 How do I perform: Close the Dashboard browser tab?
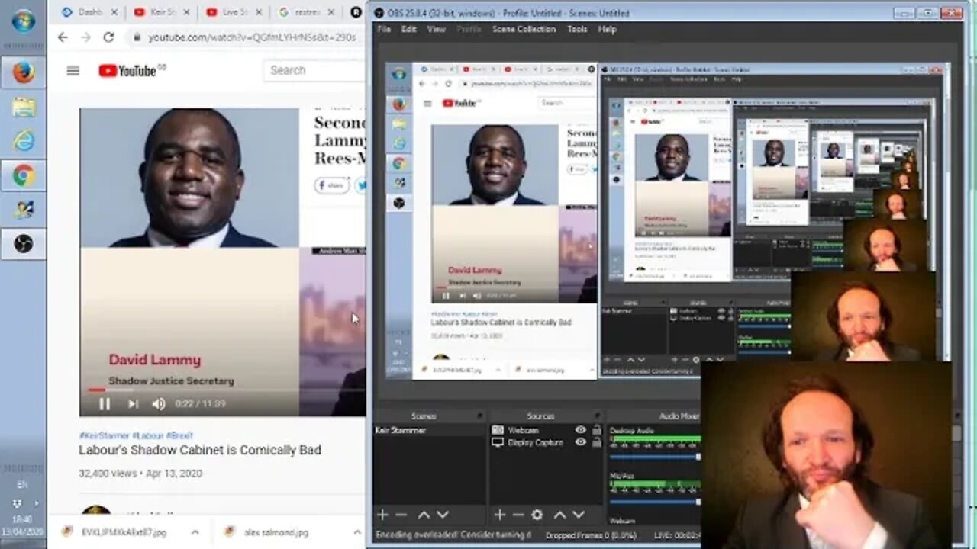pyautogui.click(x=114, y=12)
